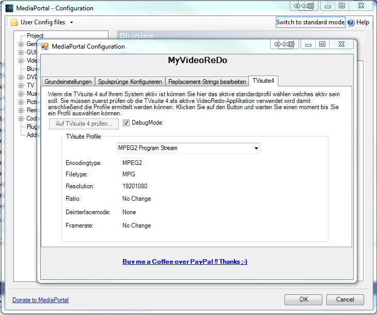Close the inner MediaPortal Configuration dialog
Screen dimensions: 377x315
pyautogui.click(x=341, y=44)
